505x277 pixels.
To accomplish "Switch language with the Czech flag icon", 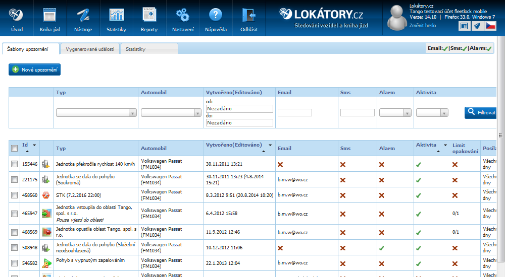I will [x=490, y=26].
